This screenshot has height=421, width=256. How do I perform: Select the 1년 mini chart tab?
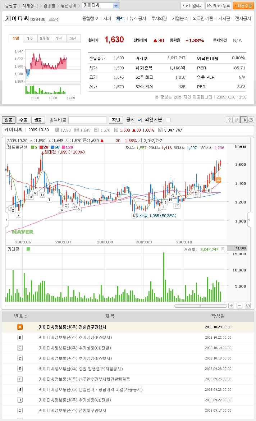pos(59,38)
